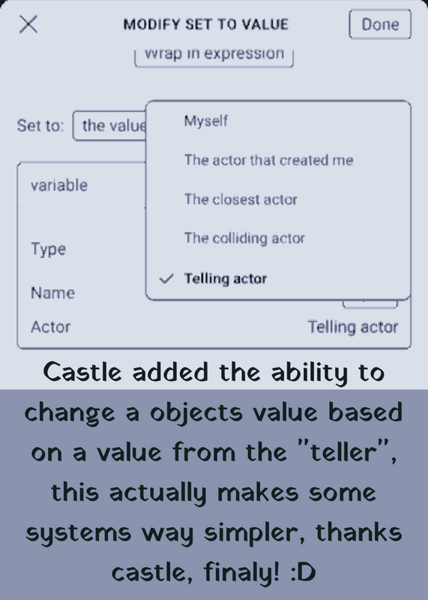Click the Type row
Image resolution: width=428 pixels, height=600 pixels.
click(x=49, y=249)
